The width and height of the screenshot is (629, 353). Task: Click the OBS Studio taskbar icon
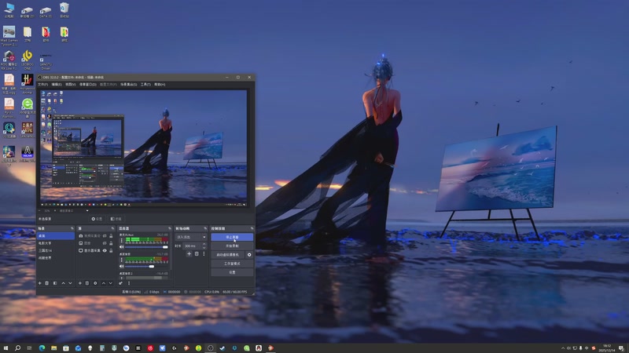tap(211, 348)
